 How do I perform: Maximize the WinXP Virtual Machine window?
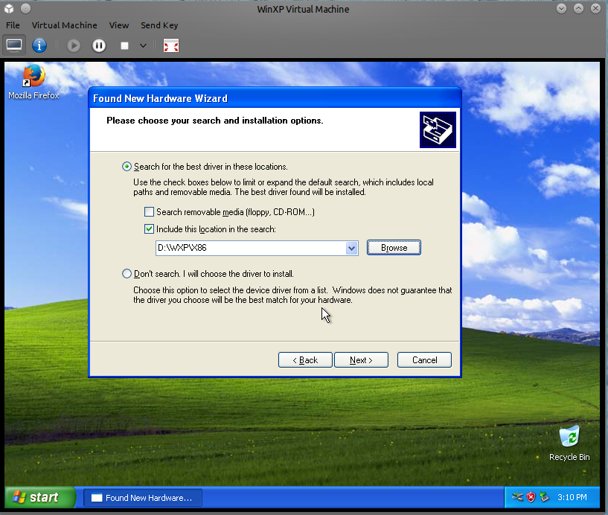[578, 8]
